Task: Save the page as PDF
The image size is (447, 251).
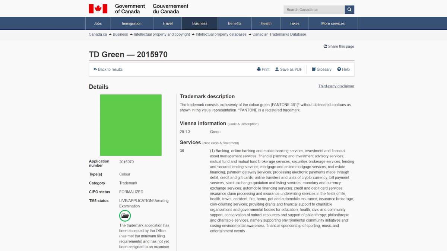Action: point(288,69)
